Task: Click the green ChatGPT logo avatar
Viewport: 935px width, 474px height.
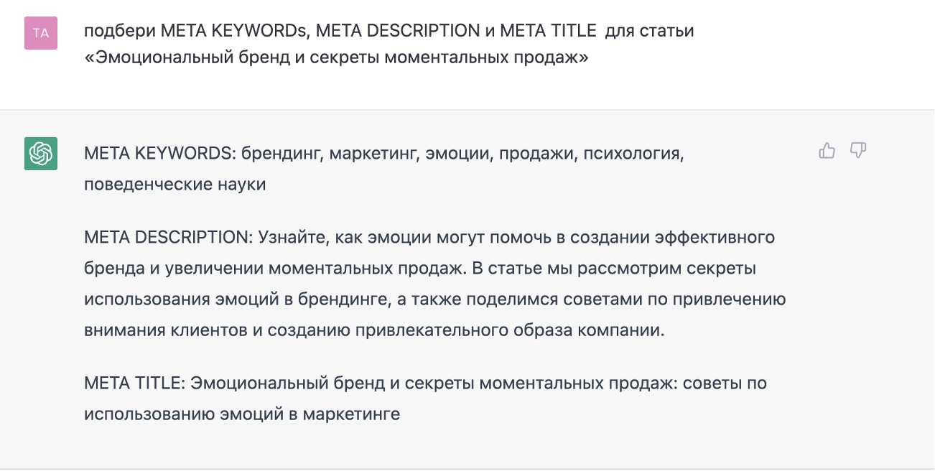Action: pos(41,154)
